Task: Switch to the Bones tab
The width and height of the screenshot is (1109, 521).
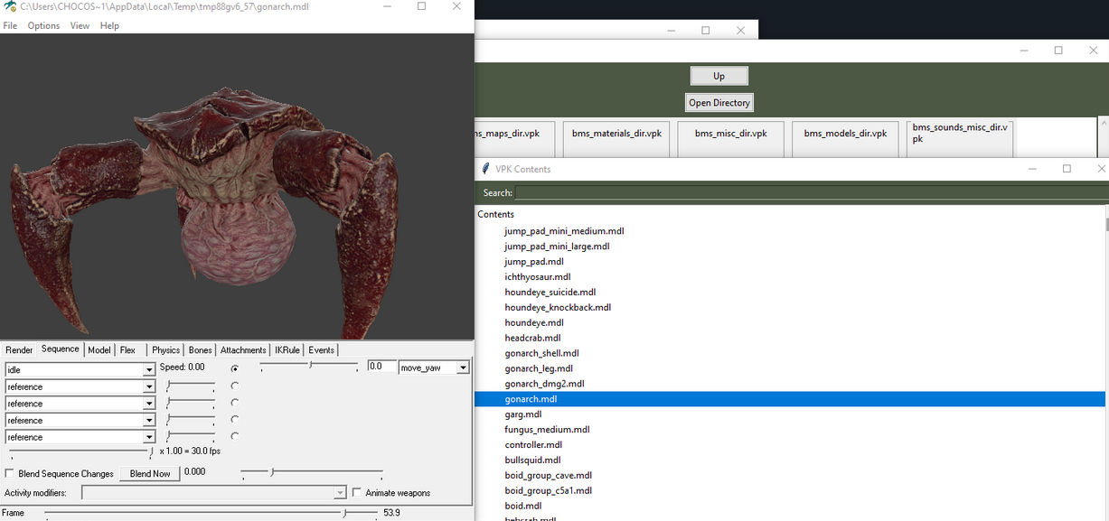Action: pos(200,350)
